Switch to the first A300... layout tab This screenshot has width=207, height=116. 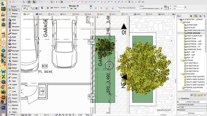coord(137,14)
